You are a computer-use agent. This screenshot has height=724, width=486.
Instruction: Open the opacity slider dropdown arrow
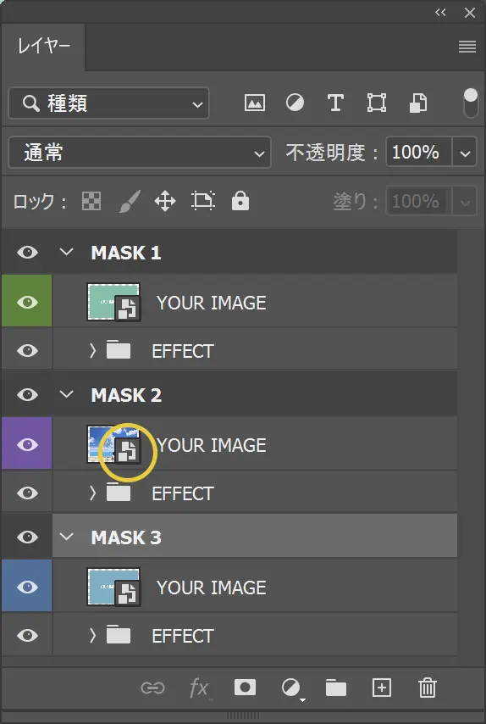pyautogui.click(x=465, y=153)
